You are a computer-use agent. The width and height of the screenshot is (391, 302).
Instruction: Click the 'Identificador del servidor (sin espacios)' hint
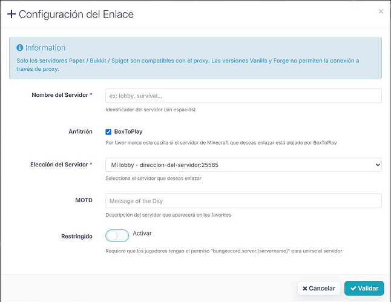pos(150,110)
